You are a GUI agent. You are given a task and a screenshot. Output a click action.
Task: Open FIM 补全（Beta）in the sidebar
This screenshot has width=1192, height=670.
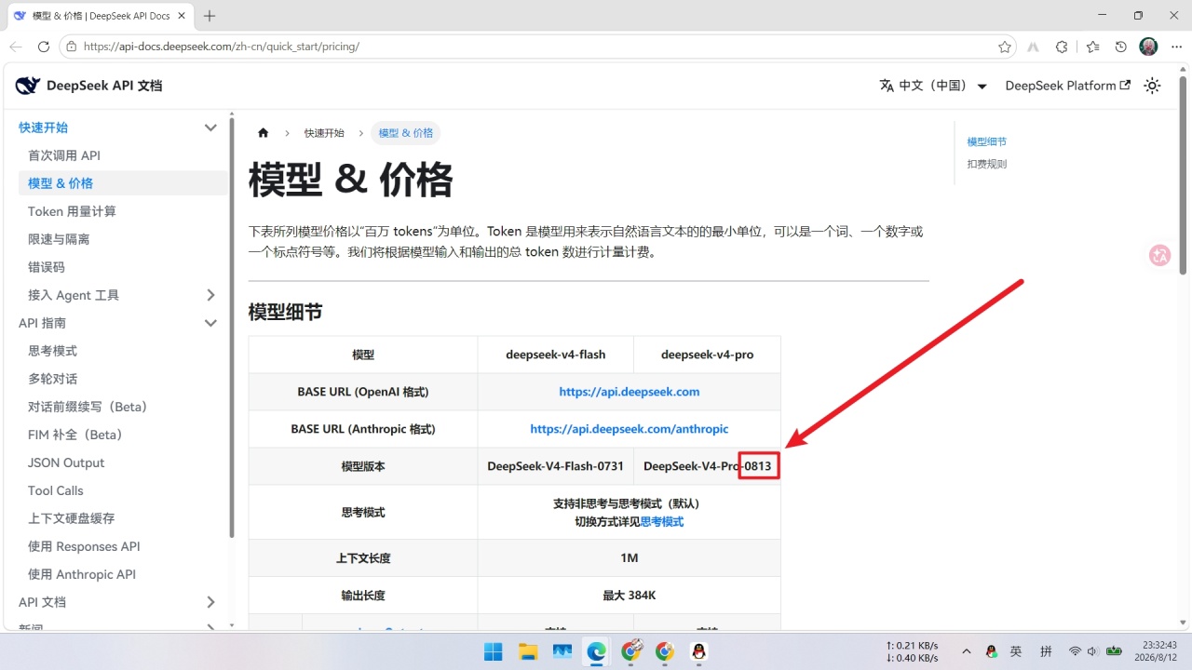(75, 435)
